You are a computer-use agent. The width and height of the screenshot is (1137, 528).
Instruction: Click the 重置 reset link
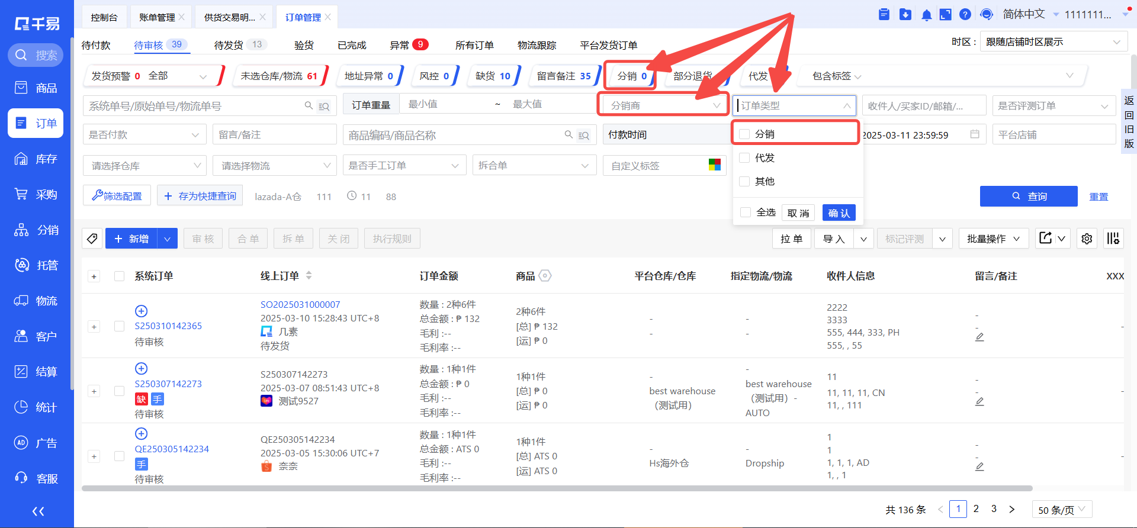[x=1099, y=197]
